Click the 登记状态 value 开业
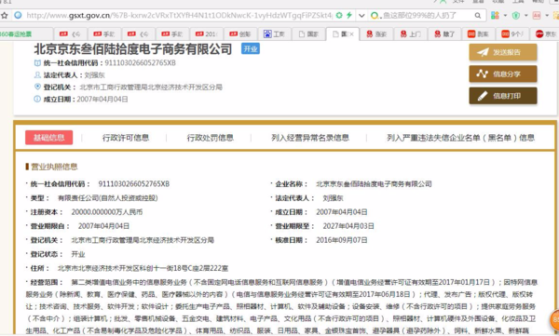Screen dimensions: 559x336 coord(78,254)
